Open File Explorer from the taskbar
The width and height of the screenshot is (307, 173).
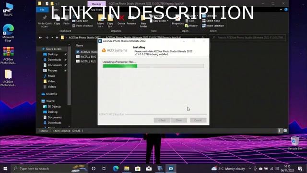pos(127,169)
